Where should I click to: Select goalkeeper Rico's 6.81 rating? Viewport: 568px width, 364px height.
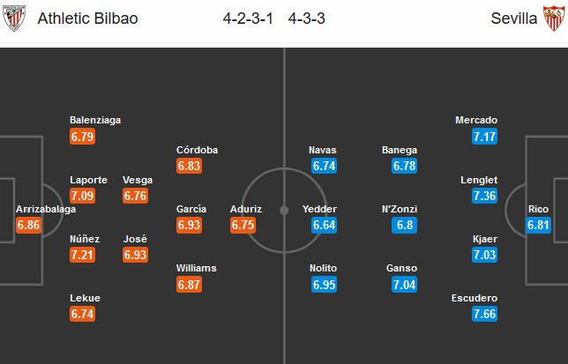(538, 225)
